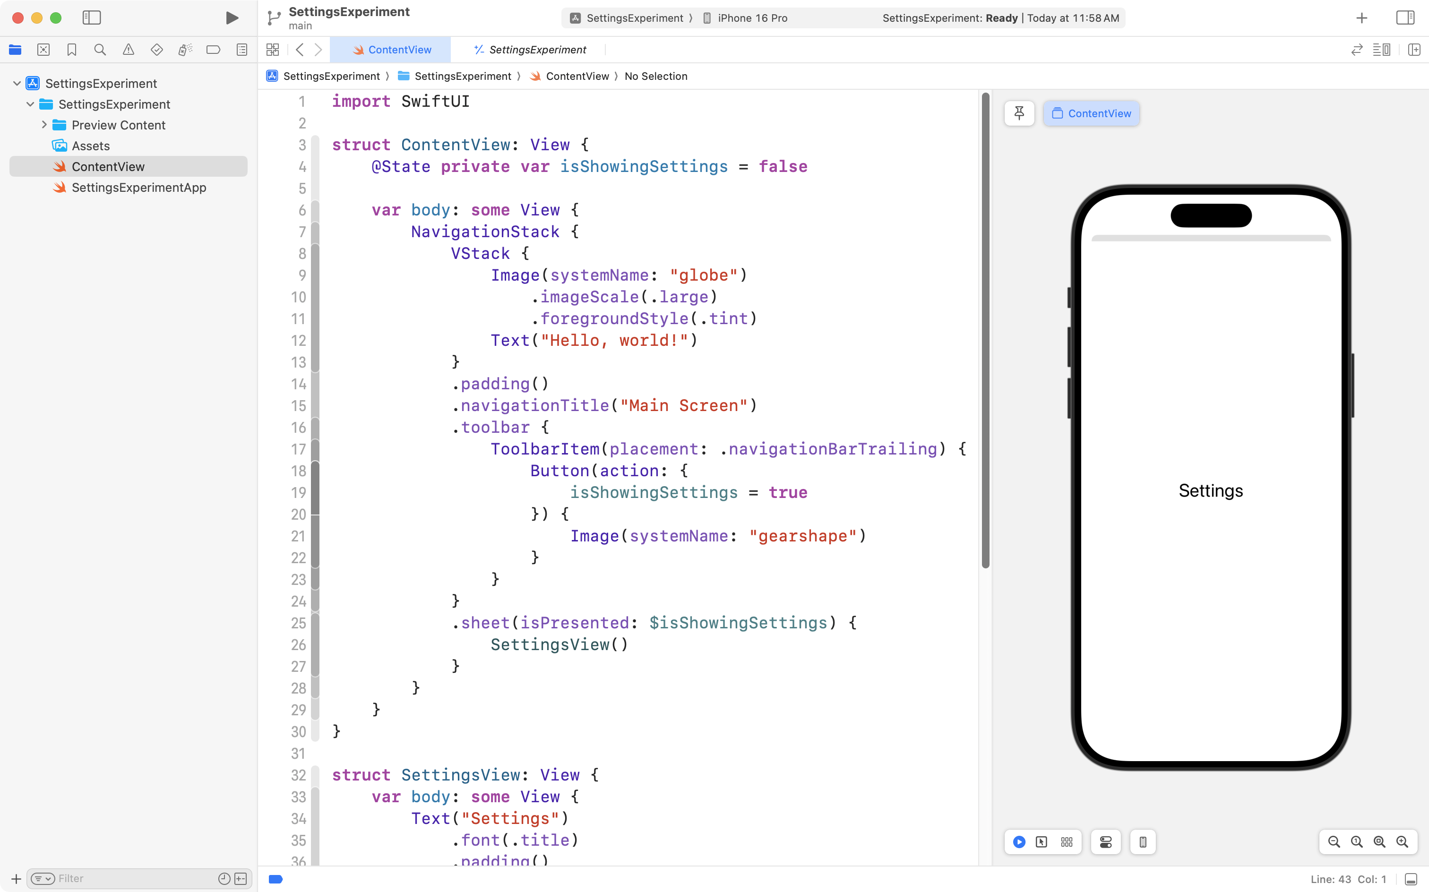Pin the preview with pin button
Viewport: 1429px width, 892px height.
coord(1019,113)
